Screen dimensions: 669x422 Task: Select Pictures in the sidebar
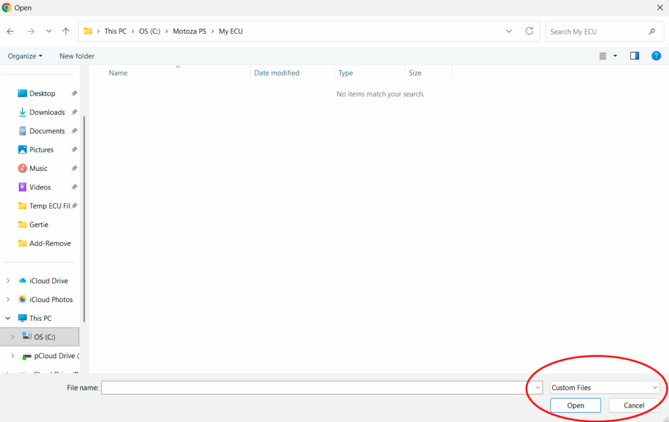click(41, 149)
